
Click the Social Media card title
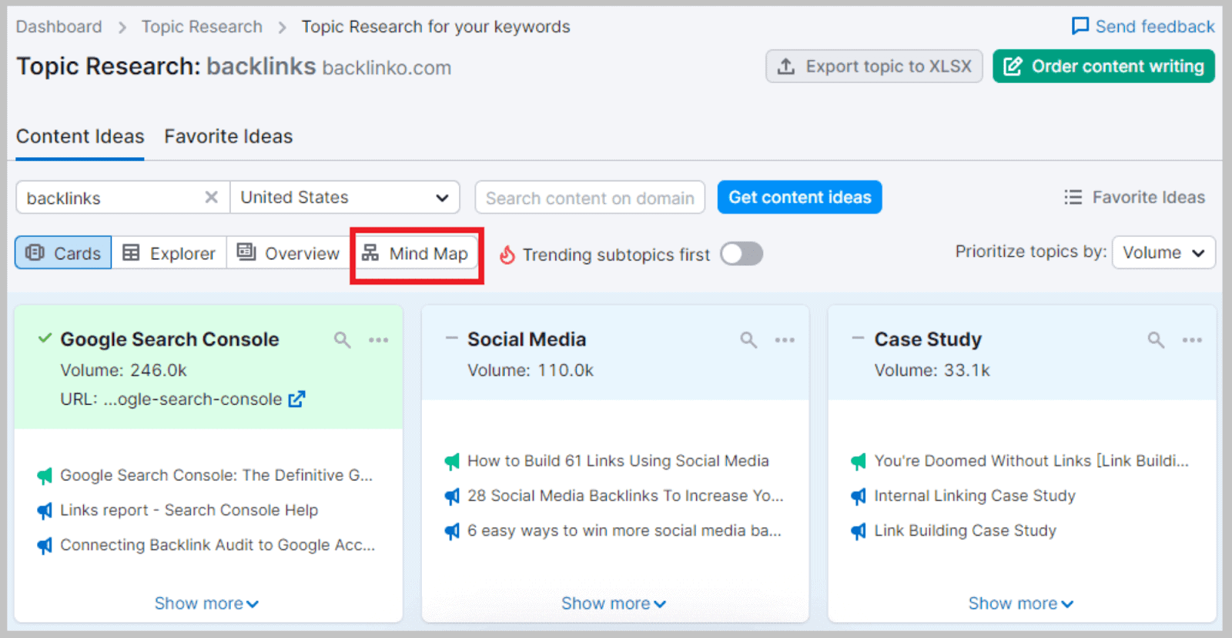pyautogui.click(x=527, y=339)
